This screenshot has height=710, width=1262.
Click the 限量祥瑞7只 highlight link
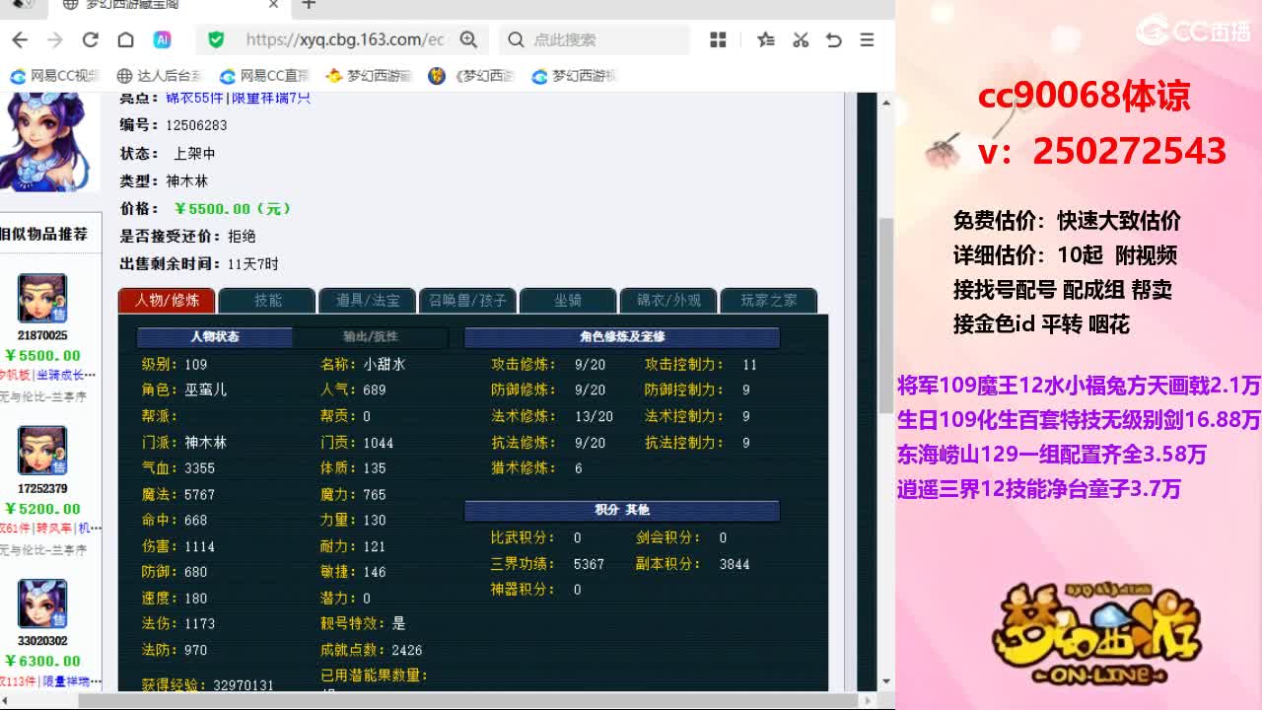271,98
